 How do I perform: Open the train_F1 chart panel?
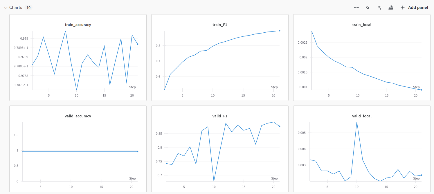pos(219,58)
